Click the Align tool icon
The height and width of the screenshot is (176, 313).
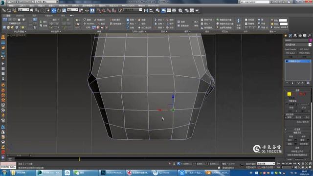click(151, 10)
